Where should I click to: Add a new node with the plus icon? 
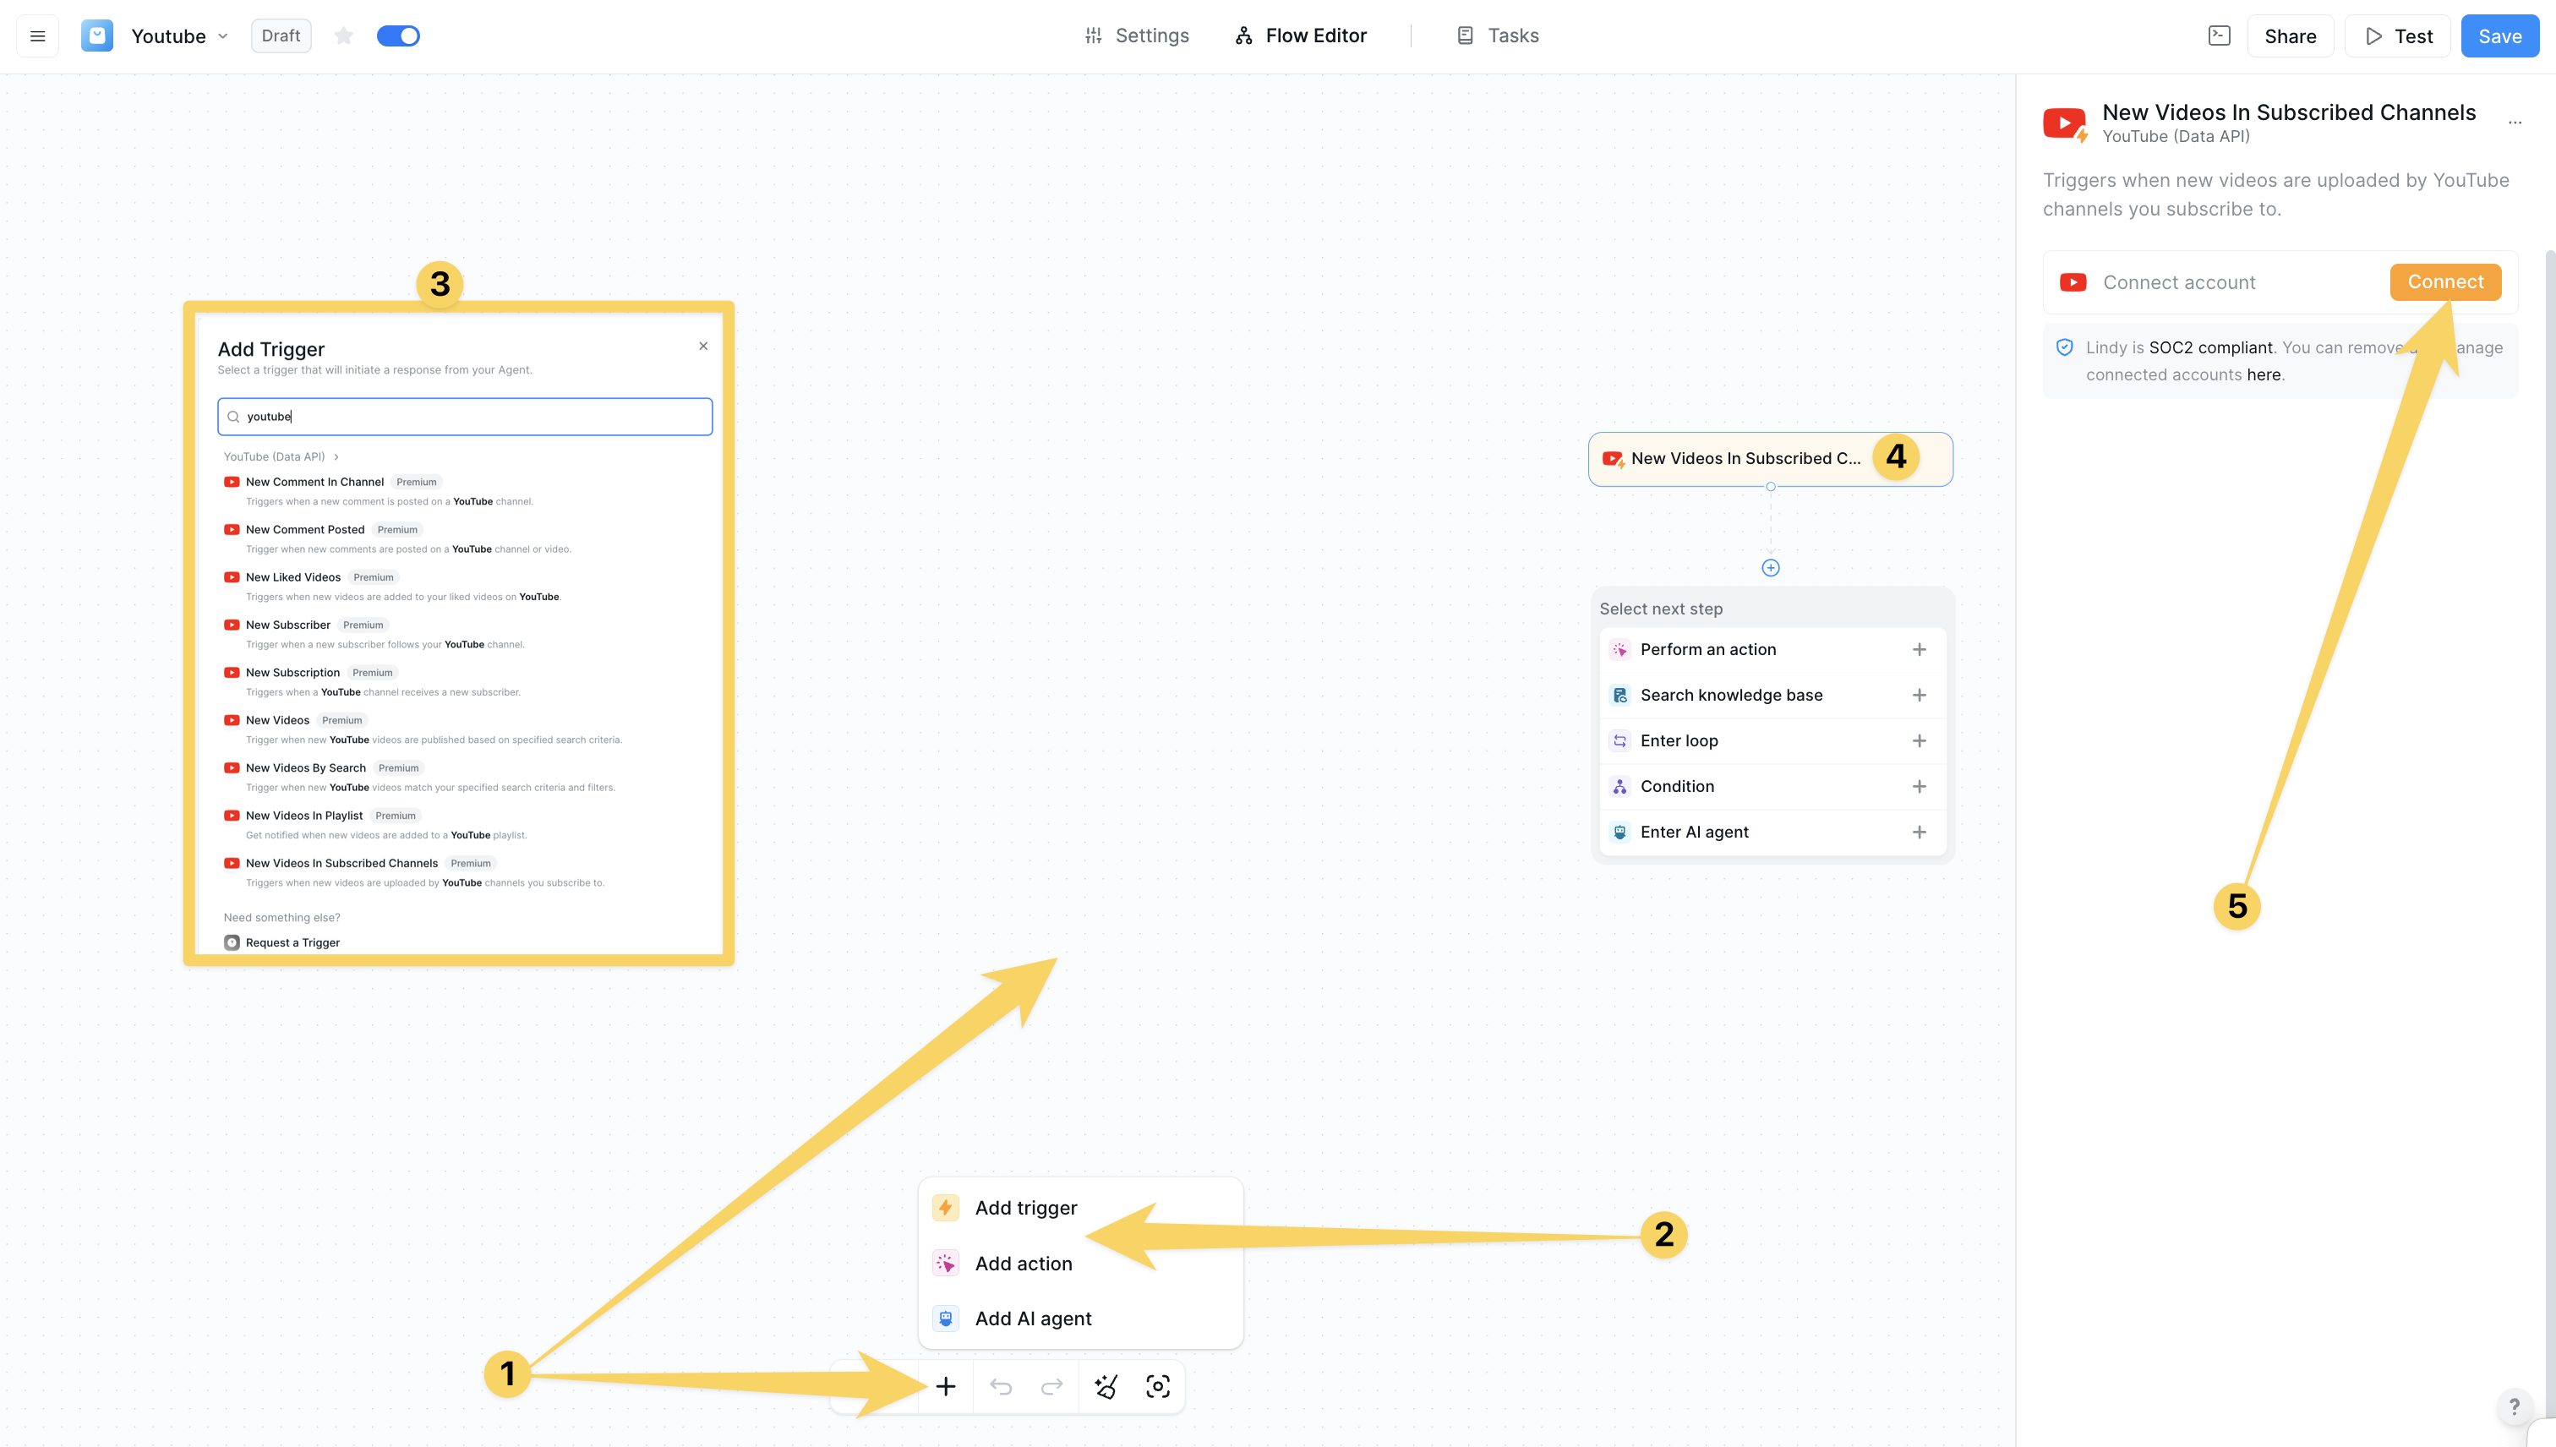point(945,1385)
